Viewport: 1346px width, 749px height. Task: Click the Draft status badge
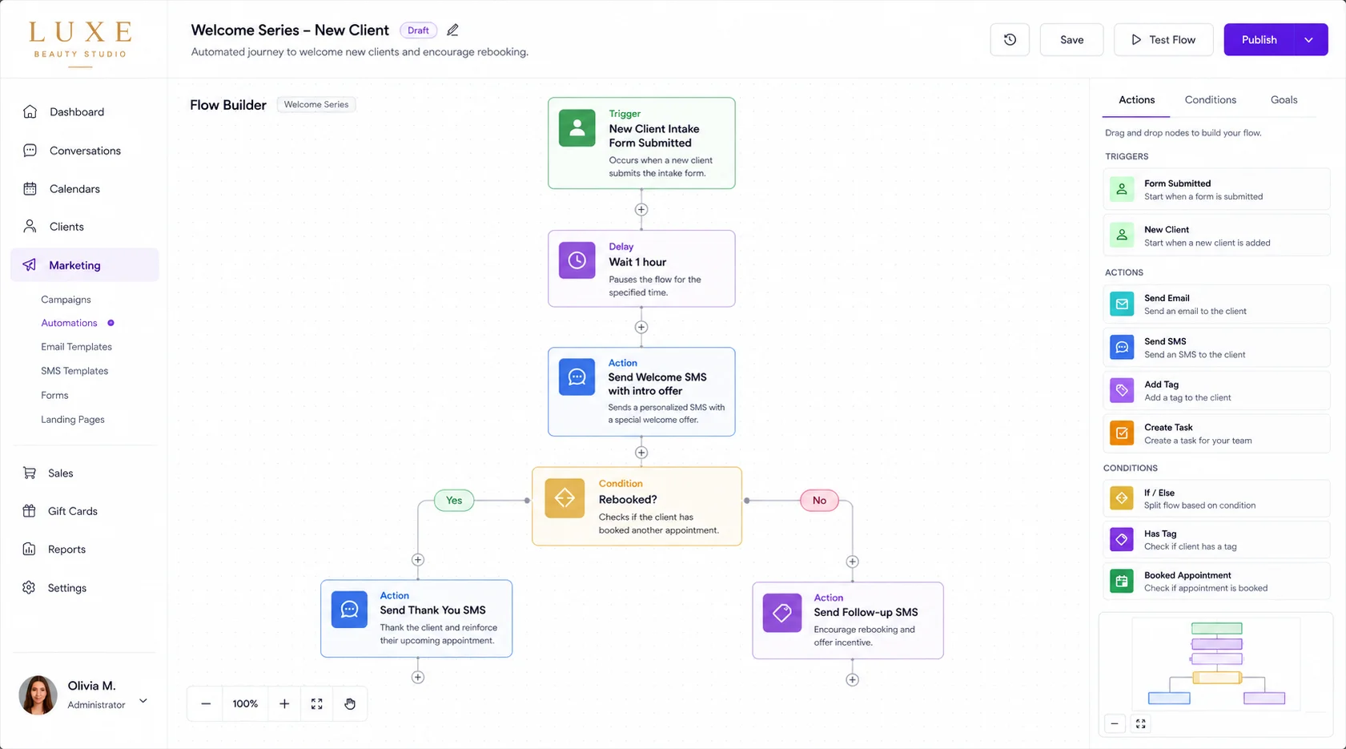(x=418, y=30)
